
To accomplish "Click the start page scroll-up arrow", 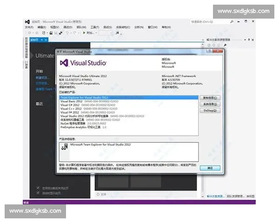I will 202,44.
